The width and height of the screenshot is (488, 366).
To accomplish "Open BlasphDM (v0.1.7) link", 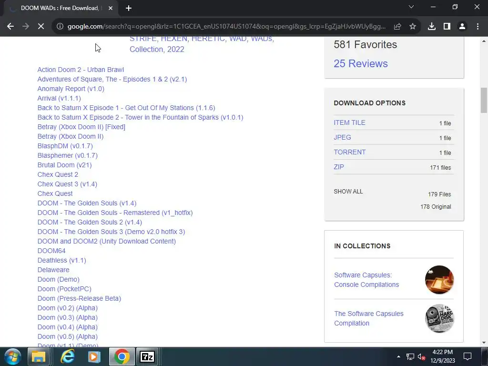I will [x=65, y=146].
